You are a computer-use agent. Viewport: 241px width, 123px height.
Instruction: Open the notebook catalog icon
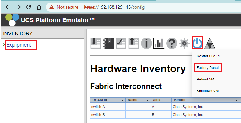click(108, 43)
